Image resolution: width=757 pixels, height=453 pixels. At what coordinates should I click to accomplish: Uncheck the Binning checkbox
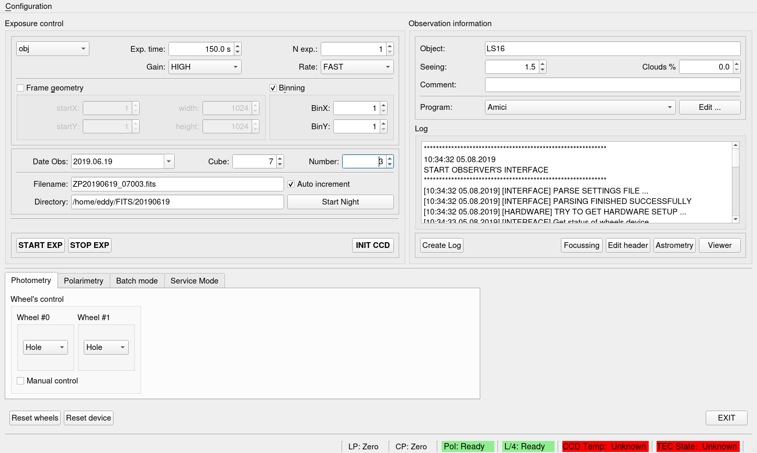click(273, 88)
